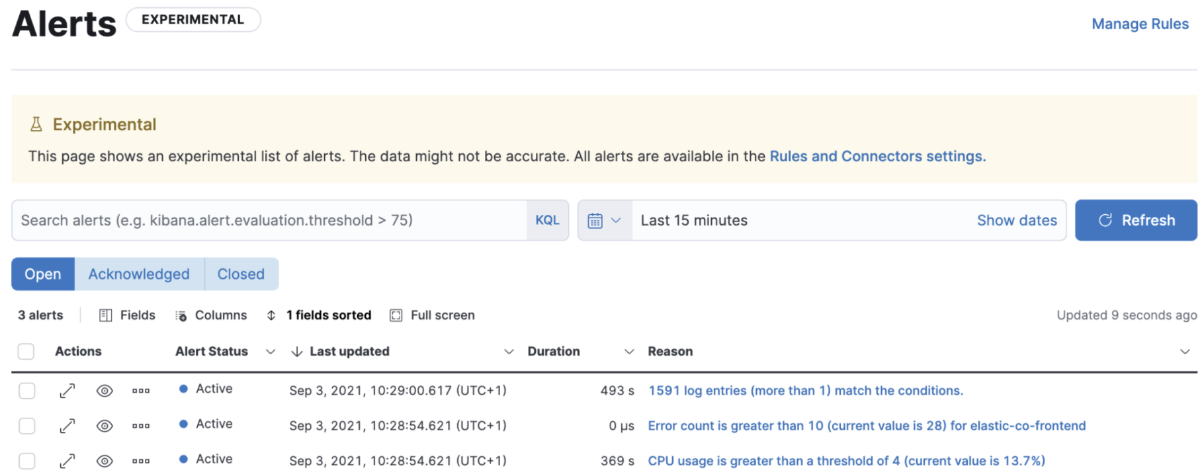Open the Duration column header menu
Viewport: 1204px width, 476px height.
point(629,352)
